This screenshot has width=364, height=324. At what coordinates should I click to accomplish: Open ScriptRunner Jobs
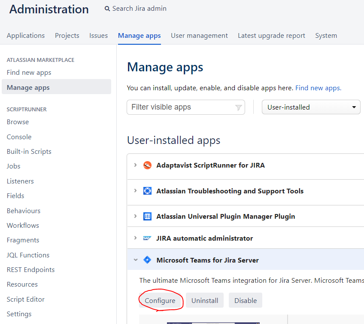[13, 166]
